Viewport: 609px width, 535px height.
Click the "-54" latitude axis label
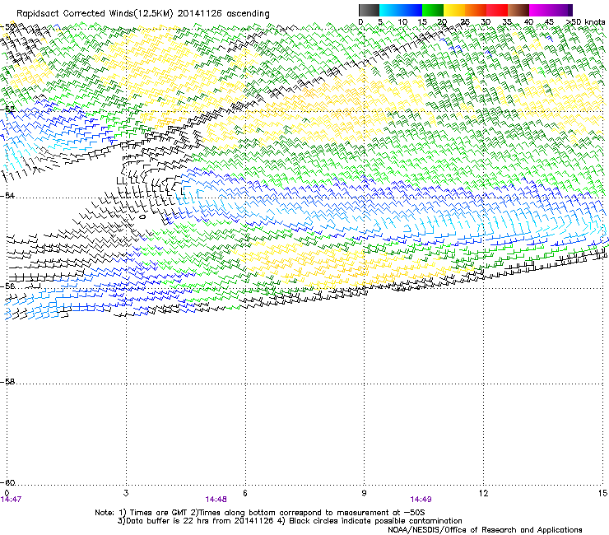(7, 195)
